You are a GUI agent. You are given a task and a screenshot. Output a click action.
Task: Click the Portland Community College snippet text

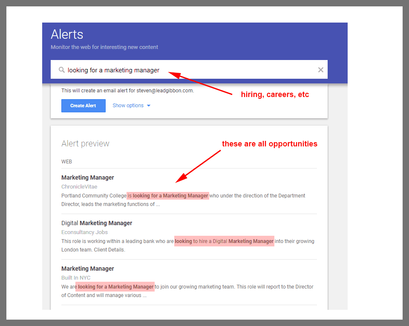(183, 200)
